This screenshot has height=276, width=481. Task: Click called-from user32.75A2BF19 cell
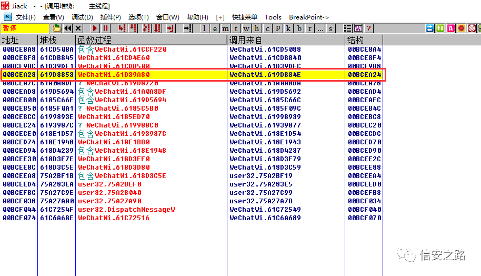(x=260, y=175)
